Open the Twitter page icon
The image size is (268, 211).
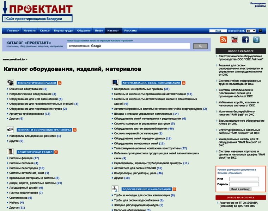pos(256,40)
